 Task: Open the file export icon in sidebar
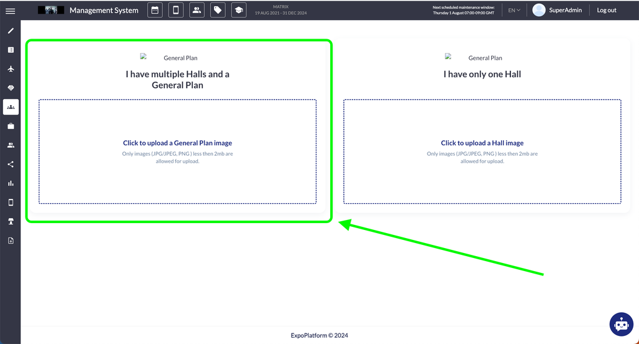coord(11,241)
